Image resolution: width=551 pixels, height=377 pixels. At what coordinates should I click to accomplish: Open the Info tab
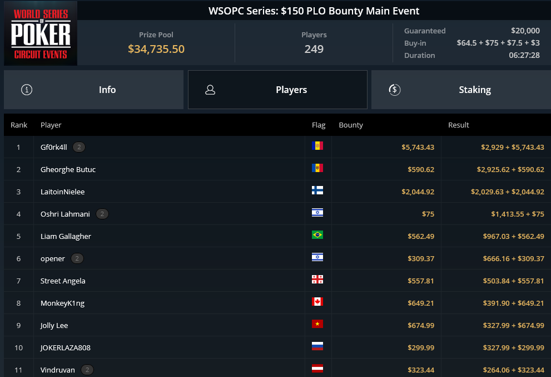(93, 90)
